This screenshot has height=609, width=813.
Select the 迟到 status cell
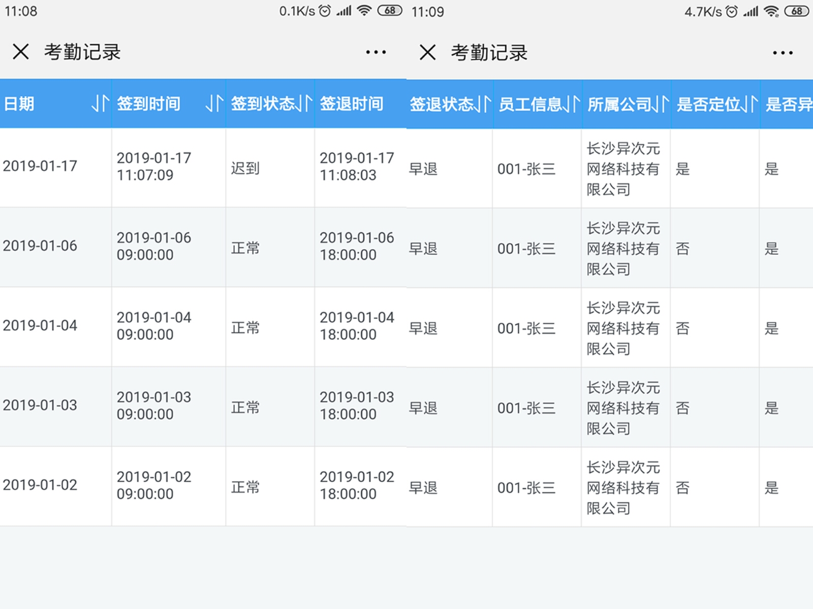(x=245, y=168)
